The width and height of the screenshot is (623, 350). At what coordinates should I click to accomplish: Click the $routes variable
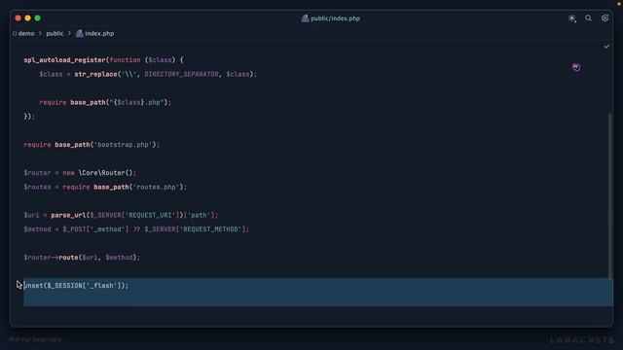point(37,187)
